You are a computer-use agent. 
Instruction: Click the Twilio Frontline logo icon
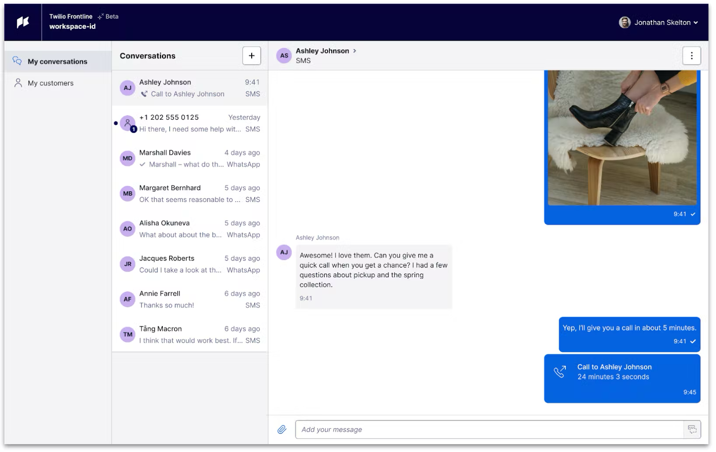pyautogui.click(x=23, y=22)
